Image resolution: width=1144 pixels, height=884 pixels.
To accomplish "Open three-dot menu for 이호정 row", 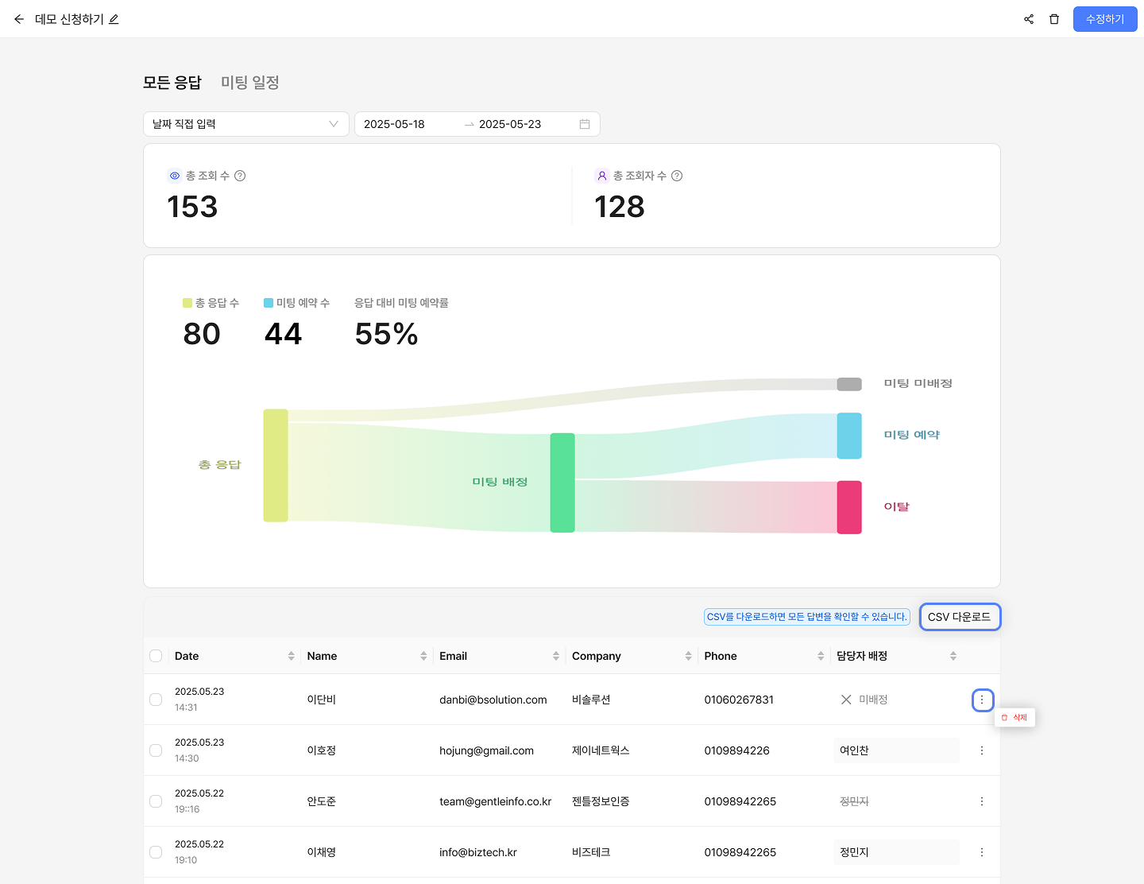I will point(982,750).
